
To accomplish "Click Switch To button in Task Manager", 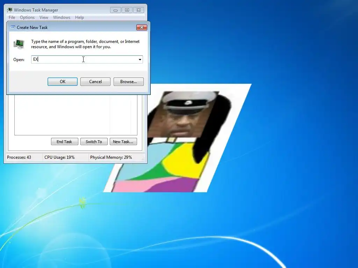I will (x=94, y=142).
